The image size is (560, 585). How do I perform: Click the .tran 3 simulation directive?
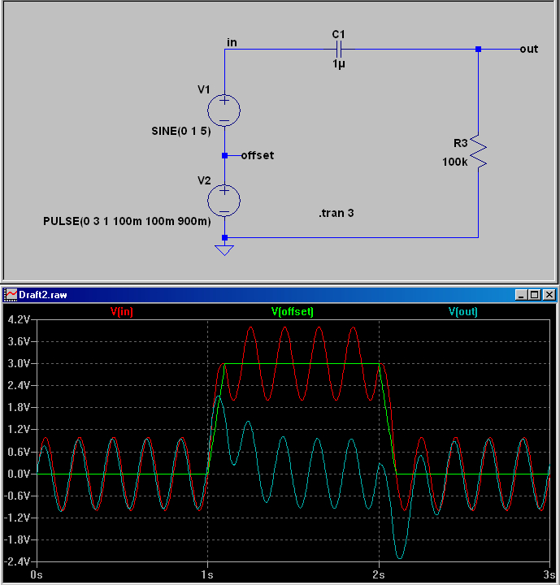click(x=336, y=213)
